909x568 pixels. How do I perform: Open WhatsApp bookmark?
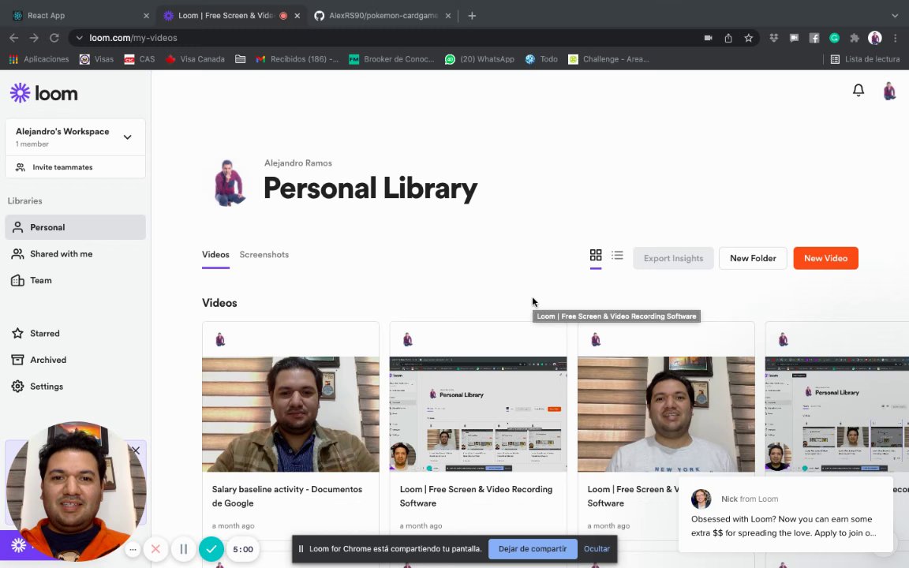pyautogui.click(x=480, y=59)
